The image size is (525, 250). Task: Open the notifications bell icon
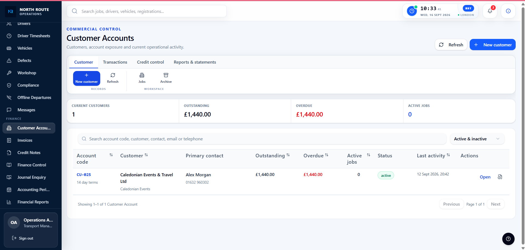(x=490, y=11)
